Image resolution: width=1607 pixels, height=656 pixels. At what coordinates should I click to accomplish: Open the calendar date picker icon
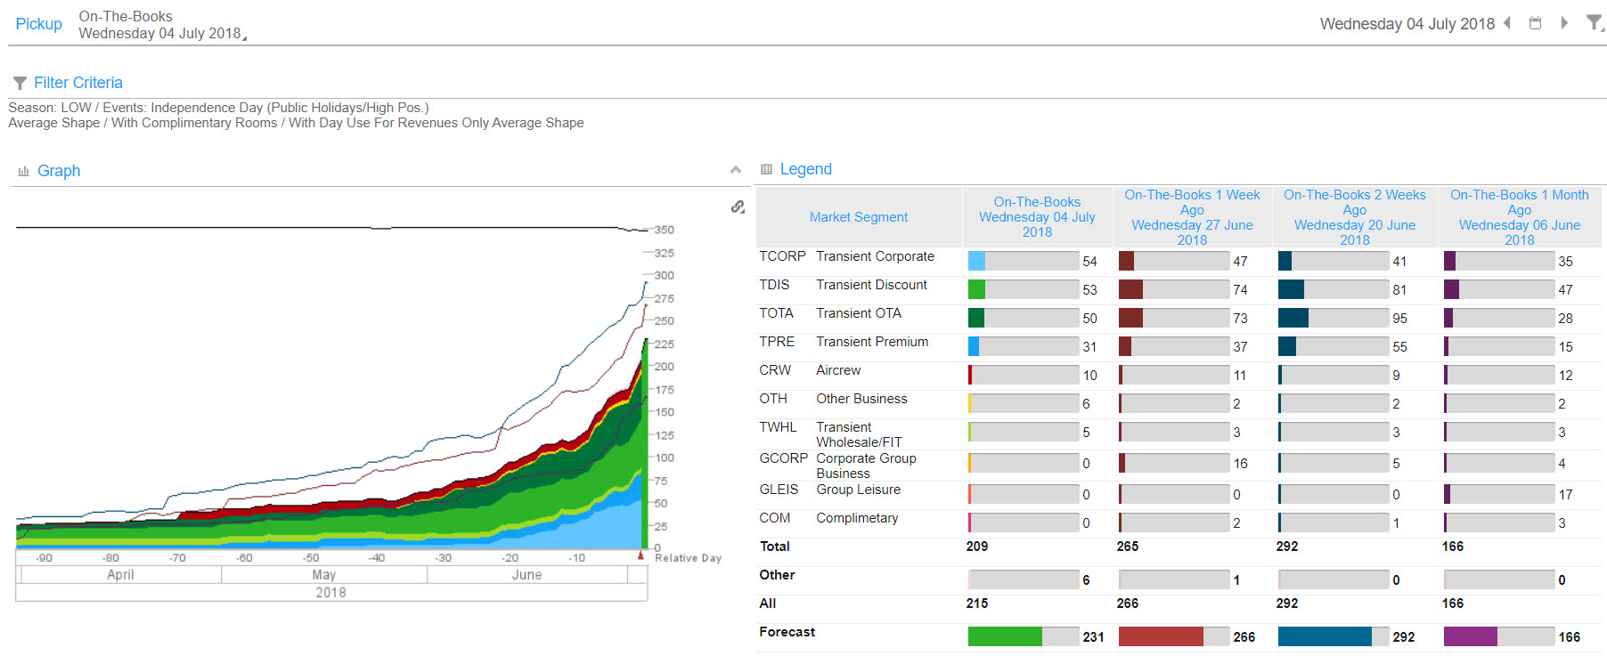click(1535, 23)
